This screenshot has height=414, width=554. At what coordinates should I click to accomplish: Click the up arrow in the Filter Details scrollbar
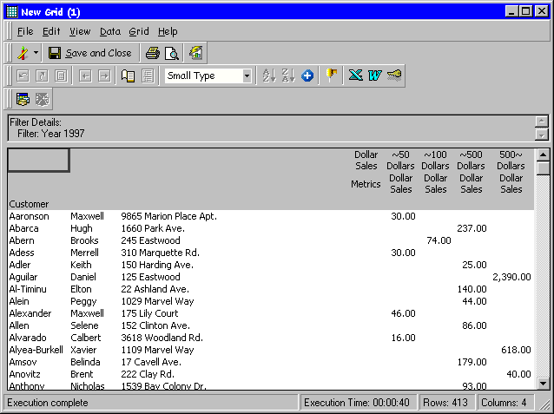click(542, 122)
